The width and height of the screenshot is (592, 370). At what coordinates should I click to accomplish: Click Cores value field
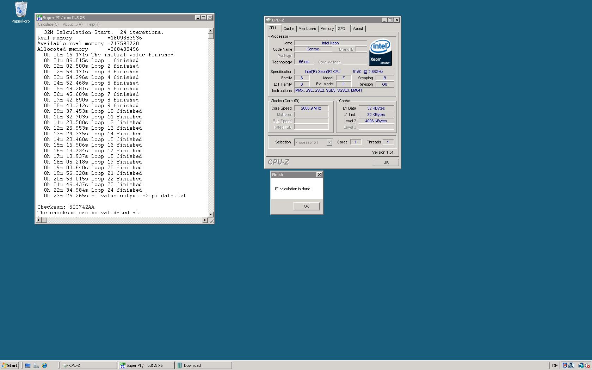[x=356, y=142]
